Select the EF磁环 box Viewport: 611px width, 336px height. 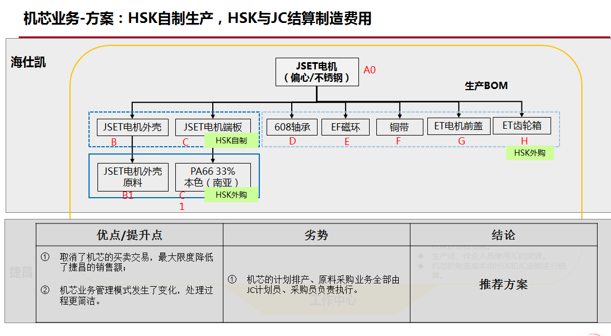(x=346, y=127)
